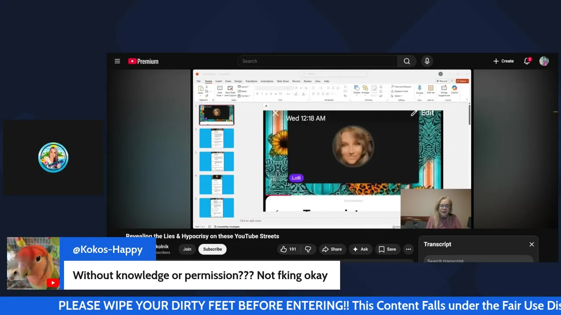Close the Transcript panel
The height and width of the screenshot is (315, 561).
pyautogui.click(x=532, y=244)
